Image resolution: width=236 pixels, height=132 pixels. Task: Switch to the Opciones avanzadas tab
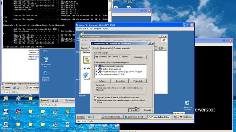pos(122,48)
